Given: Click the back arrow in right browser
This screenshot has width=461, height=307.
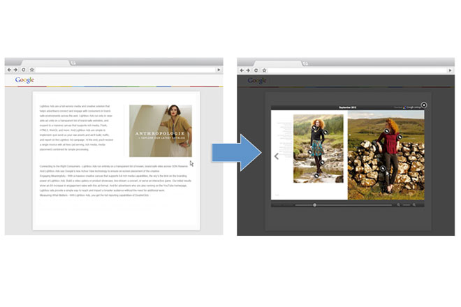Looking at the screenshot, I should click(242, 70).
